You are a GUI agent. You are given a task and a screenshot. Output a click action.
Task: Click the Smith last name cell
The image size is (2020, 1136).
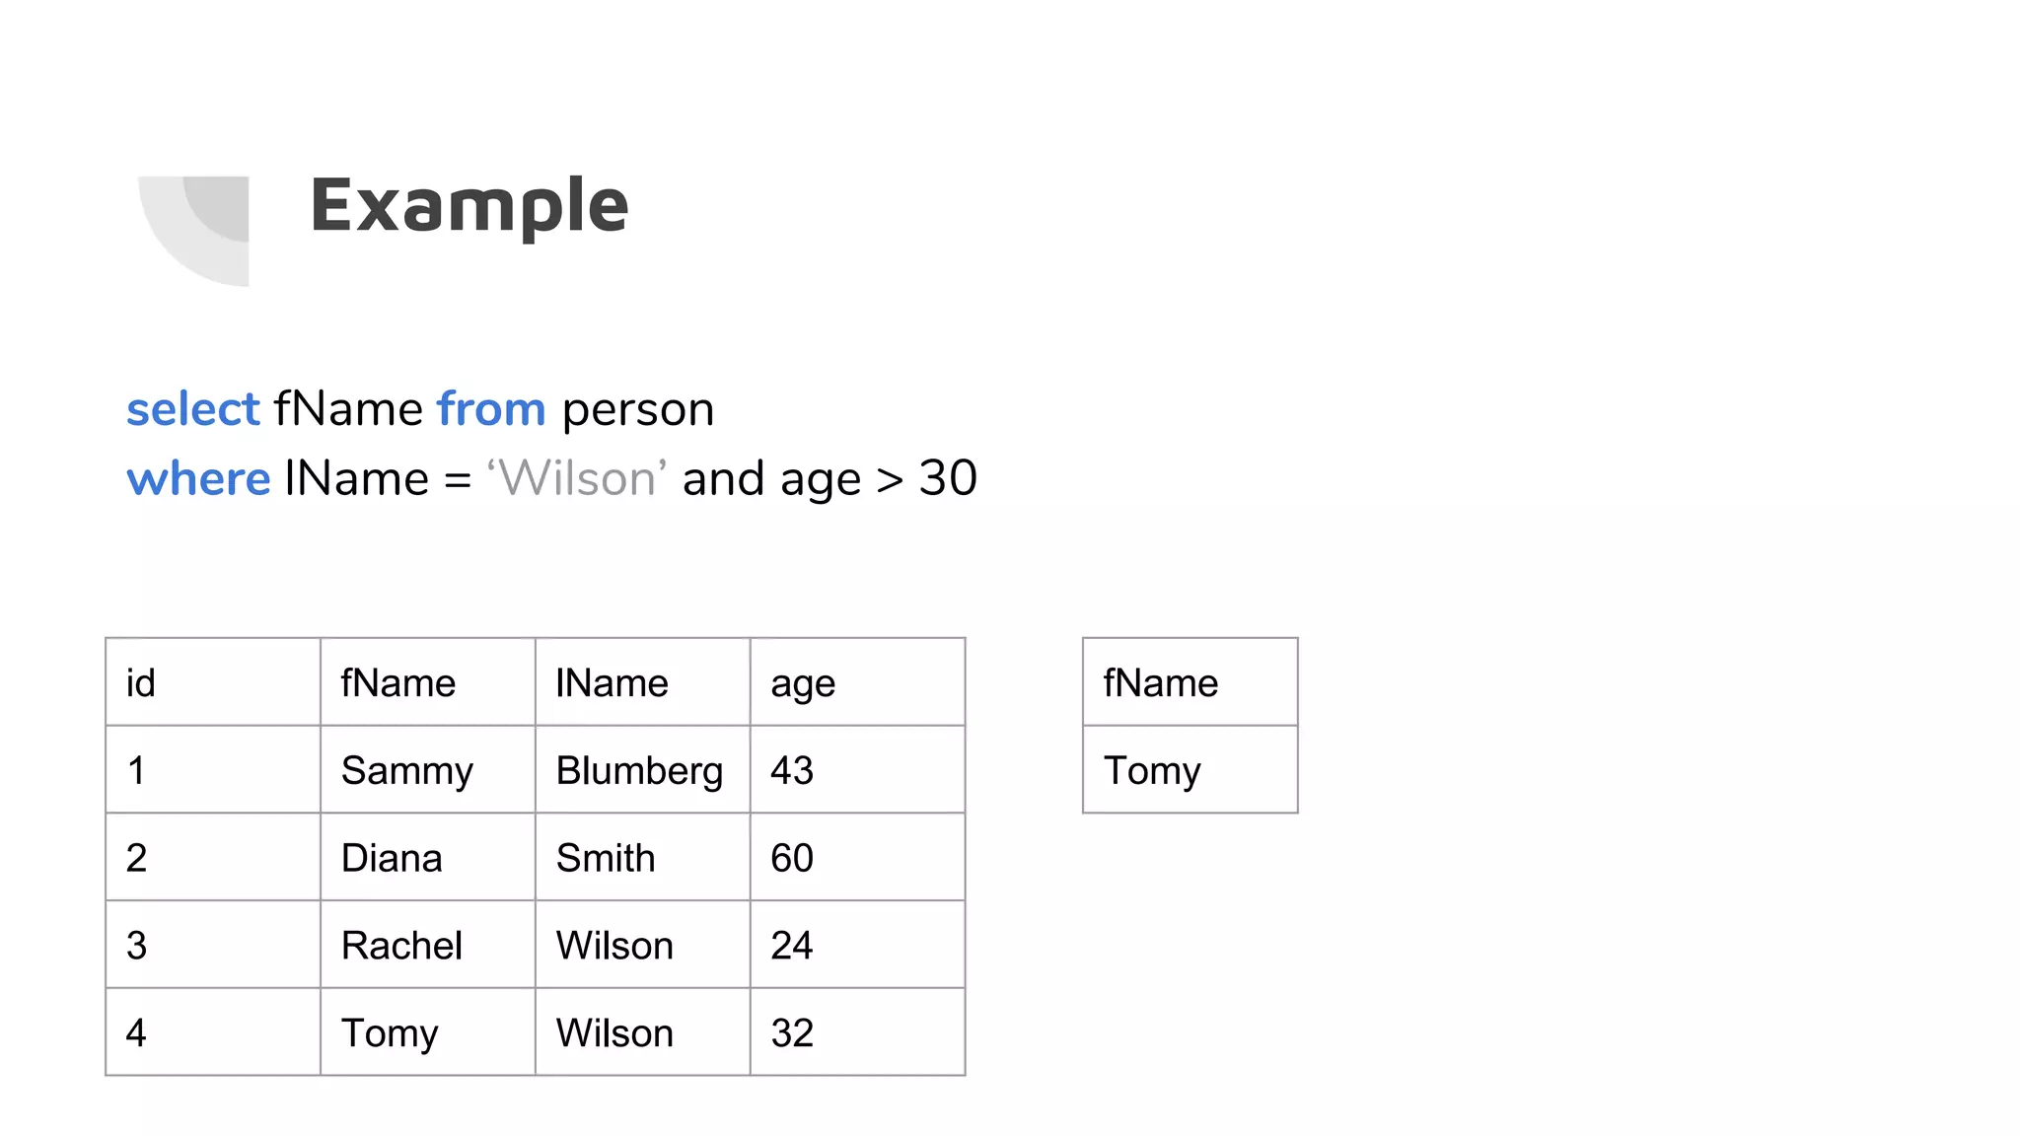[x=642, y=858]
